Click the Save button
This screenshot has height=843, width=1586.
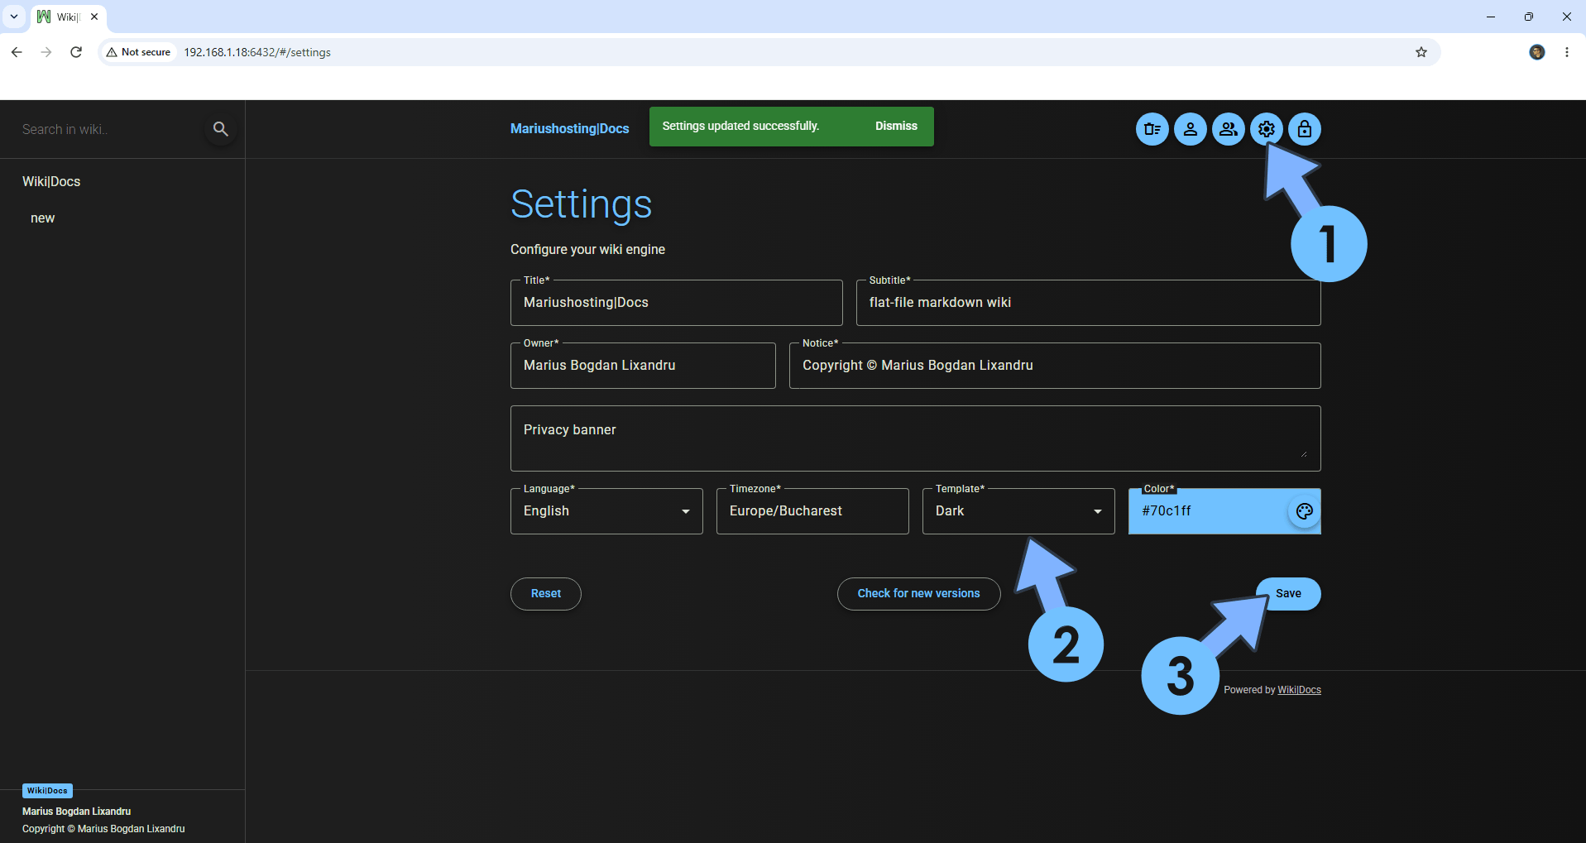pyautogui.click(x=1287, y=593)
